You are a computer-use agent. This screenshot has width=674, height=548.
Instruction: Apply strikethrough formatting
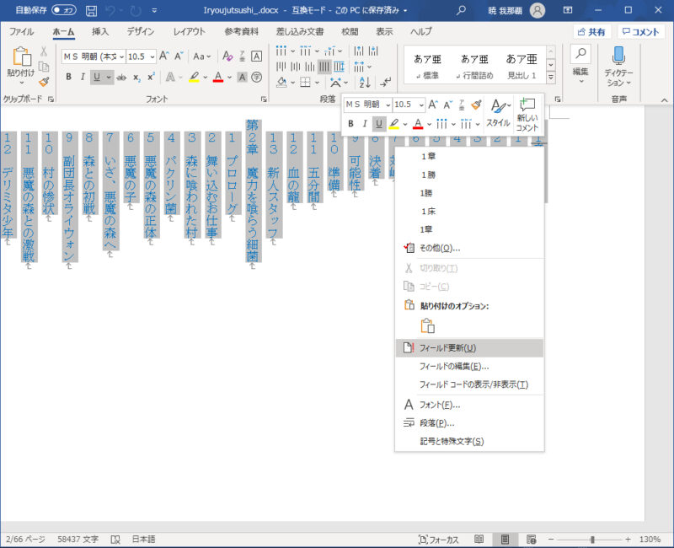[x=121, y=78]
